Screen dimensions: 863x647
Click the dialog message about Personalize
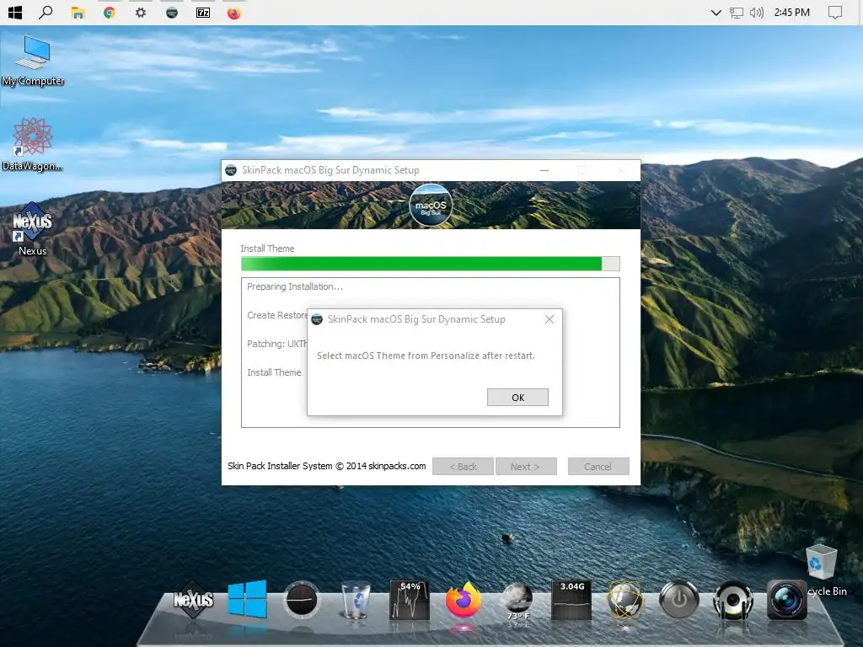[426, 356]
